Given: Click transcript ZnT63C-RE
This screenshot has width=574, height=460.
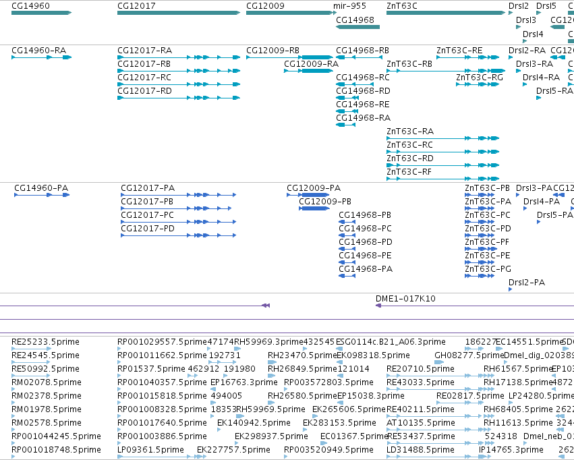Looking at the screenshot, I should tap(459, 51).
